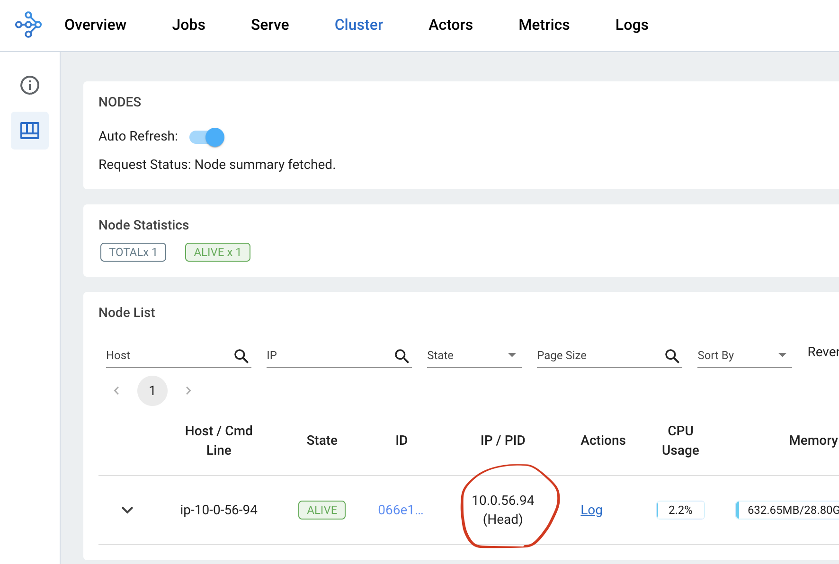This screenshot has height=564, width=839.
Task: Open the Metrics tab
Action: pyautogui.click(x=544, y=25)
